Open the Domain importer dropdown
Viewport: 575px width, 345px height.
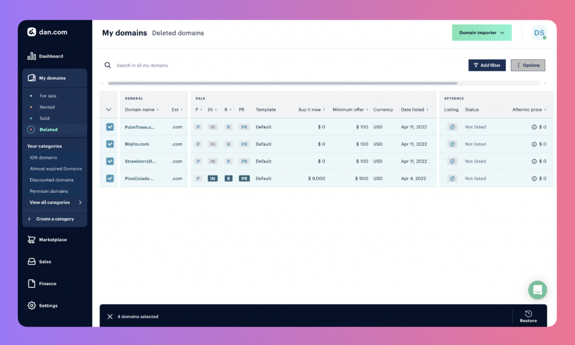pyautogui.click(x=482, y=33)
